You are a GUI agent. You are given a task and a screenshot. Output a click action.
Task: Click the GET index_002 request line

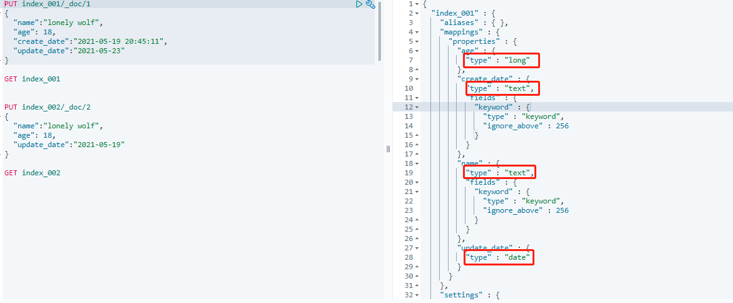pos(32,173)
